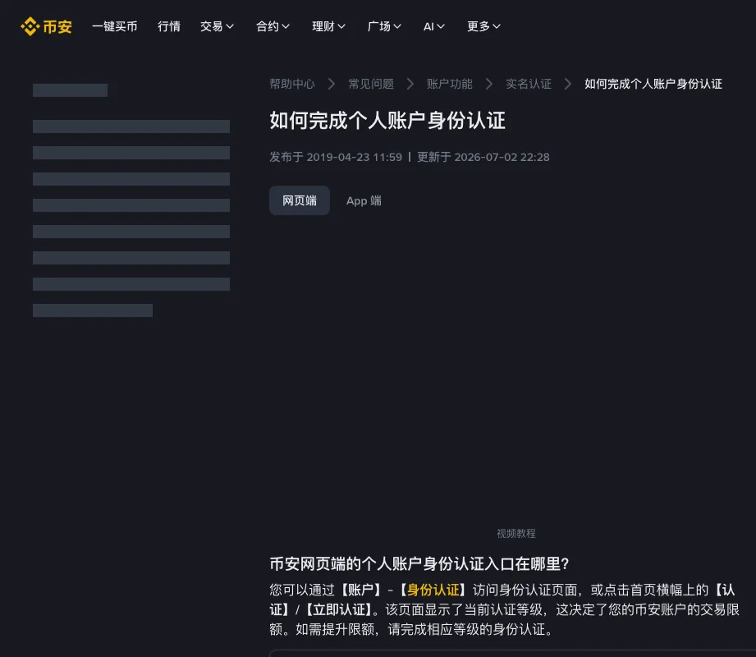Screen dimensions: 756x657
Task: Follow the yellow 身份认证 link
Action: coord(433,590)
